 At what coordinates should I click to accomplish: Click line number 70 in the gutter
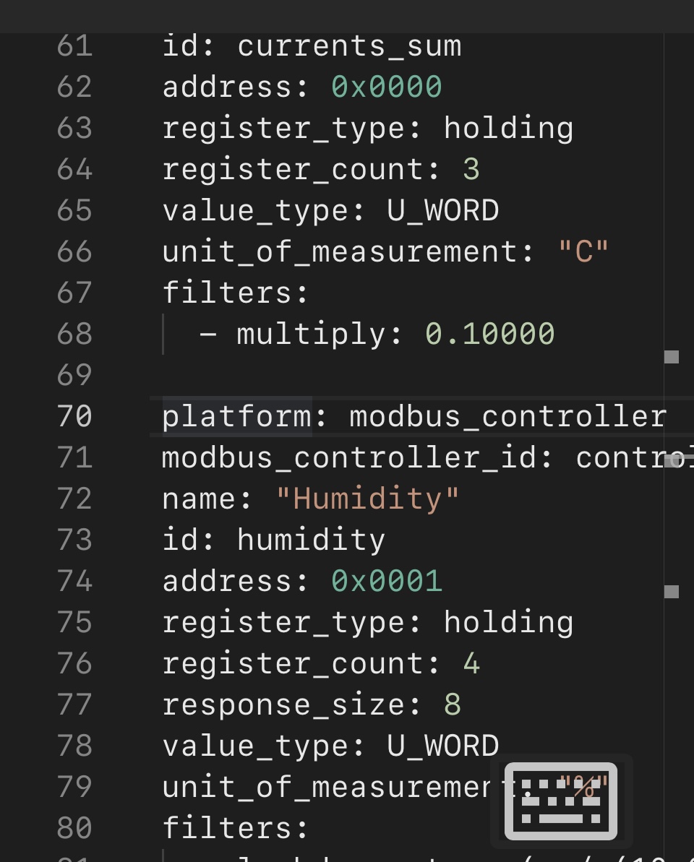point(74,416)
